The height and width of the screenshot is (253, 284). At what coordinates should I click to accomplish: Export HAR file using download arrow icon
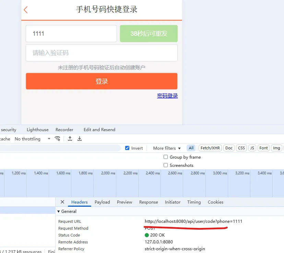pos(80,139)
